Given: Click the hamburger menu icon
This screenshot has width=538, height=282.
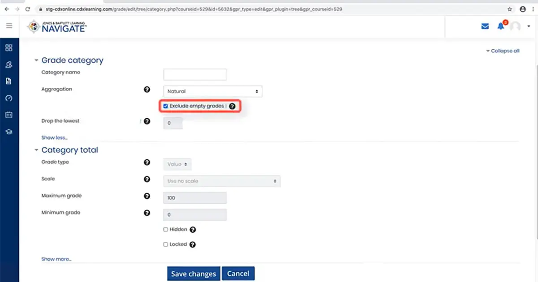Looking at the screenshot, I should (x=9, y=26).
